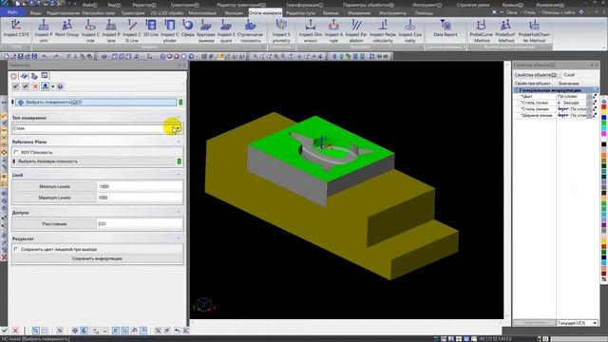
Task: Click the Расстояние label button
Action: [x=54, y=224]
